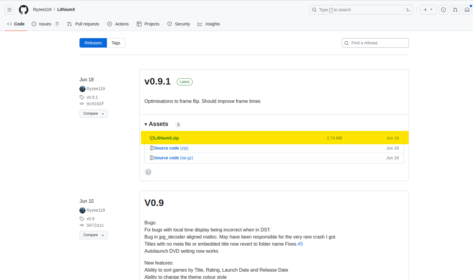Open Compare dropdown for v0.9
Viewport: 473px width, 279px height.
[x=94, y=235]
